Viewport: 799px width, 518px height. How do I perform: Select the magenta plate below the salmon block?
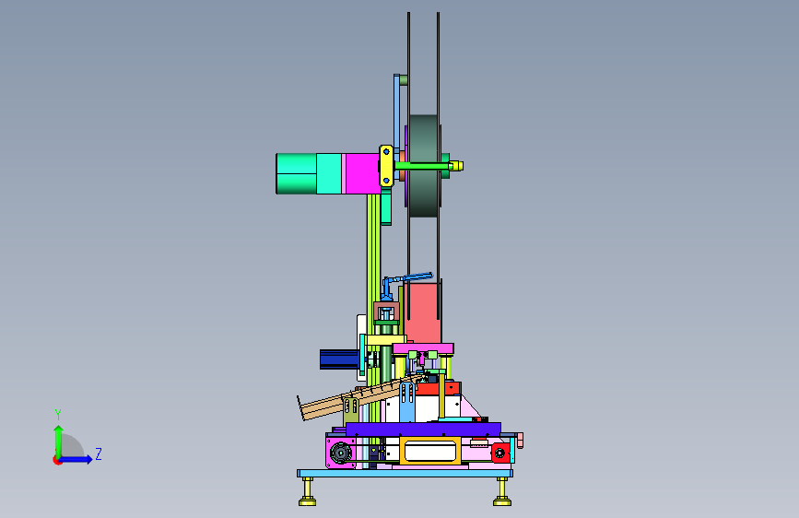coord(423,348)
